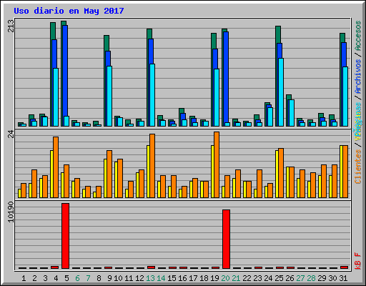The height and width of the screenshot is (286, 366).
Task: Click the red 'KB F' legend label
Action: pos(358,261)
